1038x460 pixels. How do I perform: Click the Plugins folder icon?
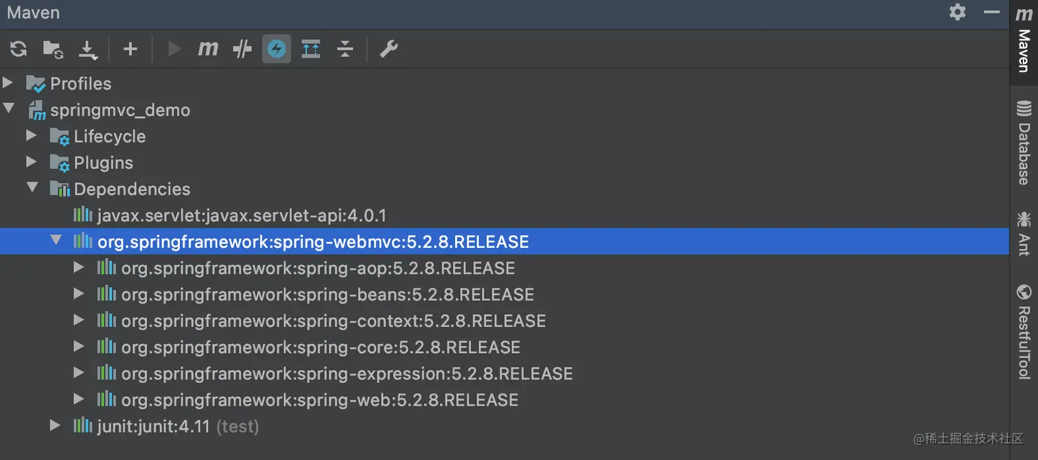click(60, 163)
